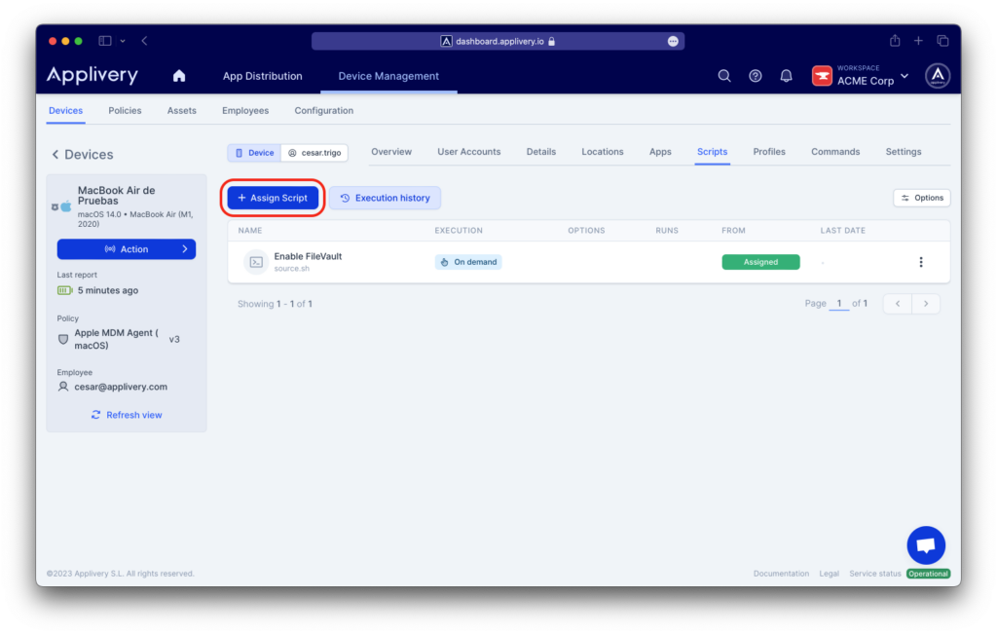Viewport: 997px width, 634px height.
Task: Click the battery status icon in Last report
Action: click(x=65, y=290)
